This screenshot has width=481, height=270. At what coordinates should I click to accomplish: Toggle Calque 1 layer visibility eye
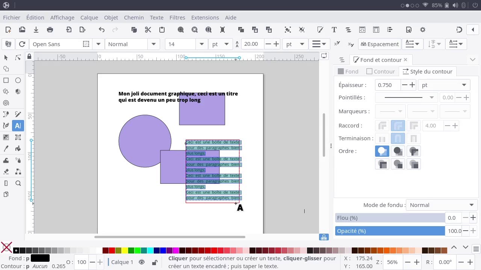click(142, 262)
